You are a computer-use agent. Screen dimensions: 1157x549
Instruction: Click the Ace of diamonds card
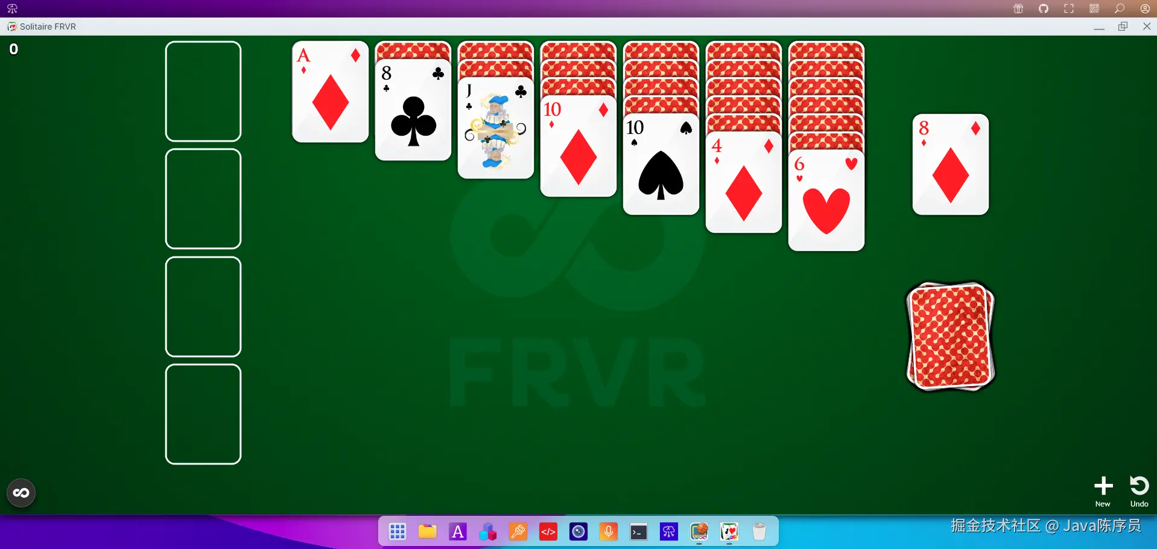click(331, 92)
